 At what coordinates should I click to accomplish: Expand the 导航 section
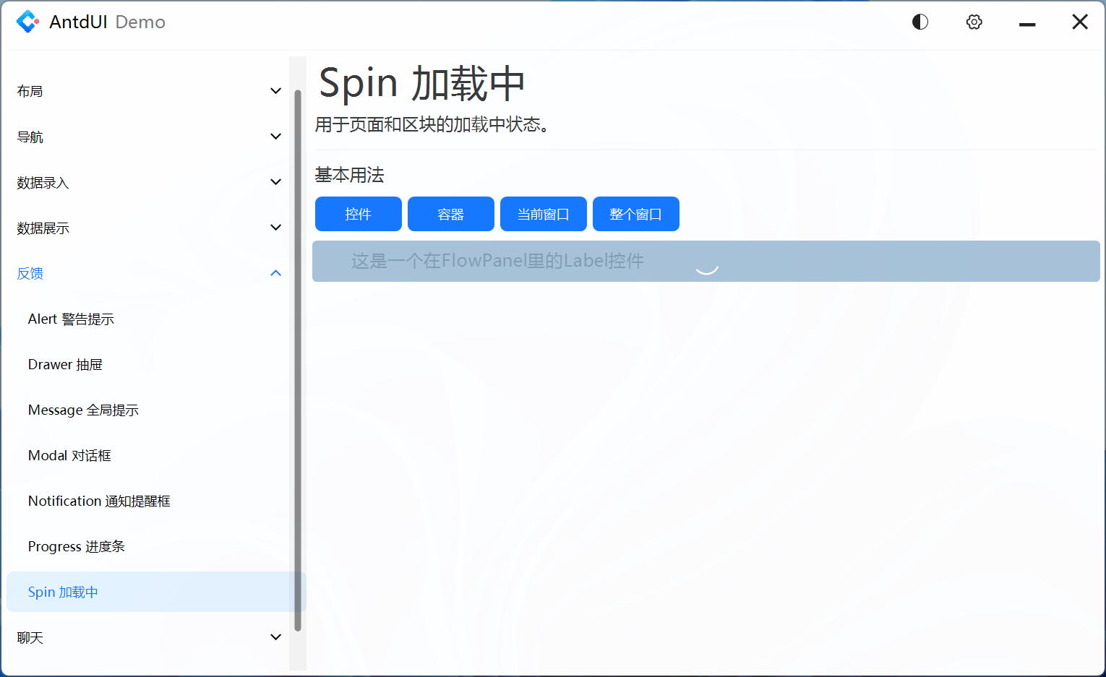[x=145, y=136]
